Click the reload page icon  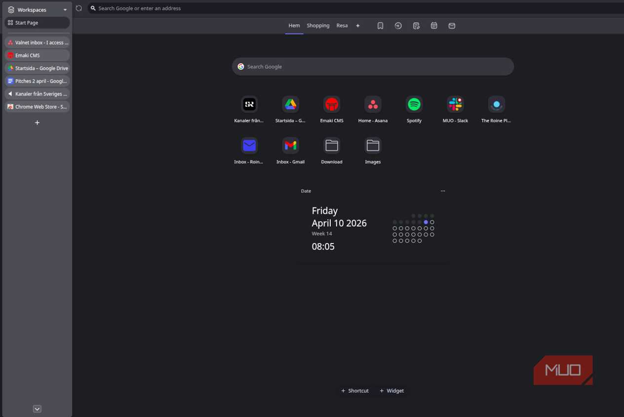(79, 8)
